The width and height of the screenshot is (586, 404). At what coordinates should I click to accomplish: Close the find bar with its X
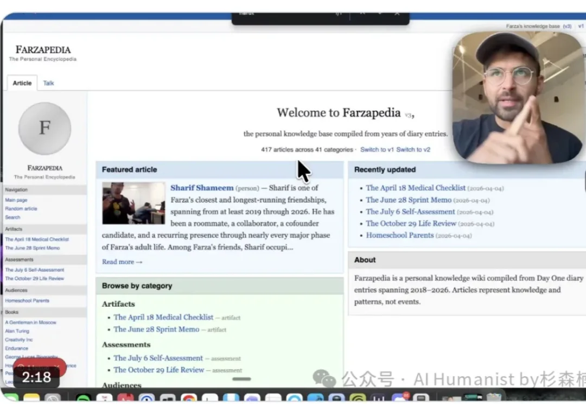(397, 13)
